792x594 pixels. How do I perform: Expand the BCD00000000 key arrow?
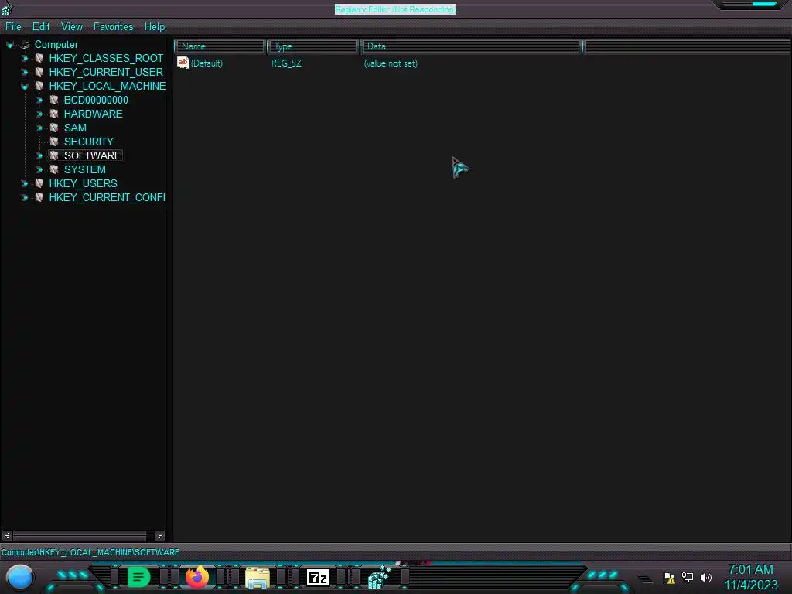pos(39,100)
